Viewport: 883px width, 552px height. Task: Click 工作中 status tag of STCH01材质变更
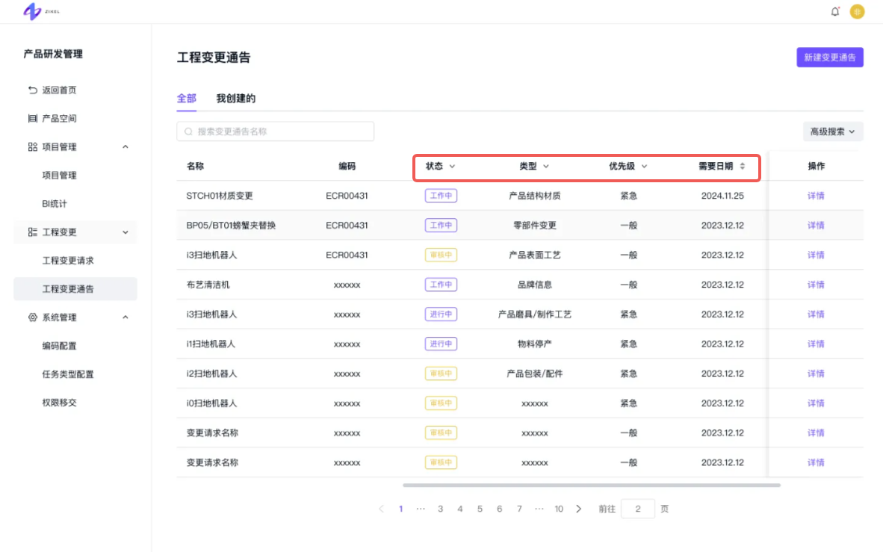click(441, 196)
